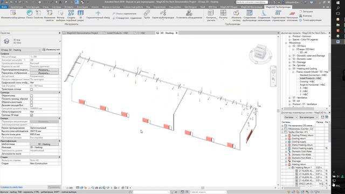Image resolution: width=345 pixels, height=194 pixels.
Task: Open the Серия трубопроводов tool
Action: 163,15
